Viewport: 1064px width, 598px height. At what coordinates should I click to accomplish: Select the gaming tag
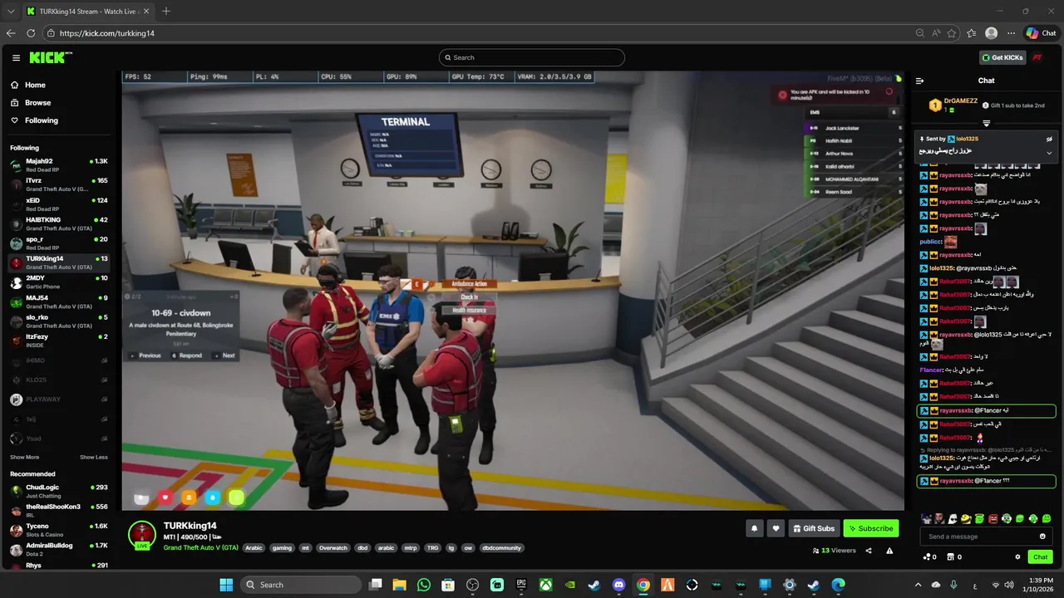pos(283,548)
